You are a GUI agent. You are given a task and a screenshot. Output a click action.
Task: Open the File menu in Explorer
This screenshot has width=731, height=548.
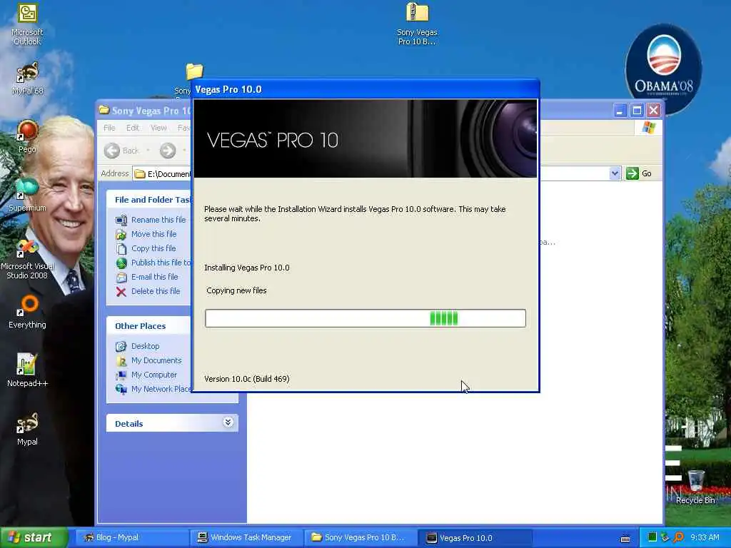(109, 128)
